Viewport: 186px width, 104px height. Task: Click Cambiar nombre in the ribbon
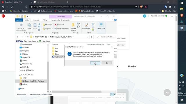coord(61,29)
